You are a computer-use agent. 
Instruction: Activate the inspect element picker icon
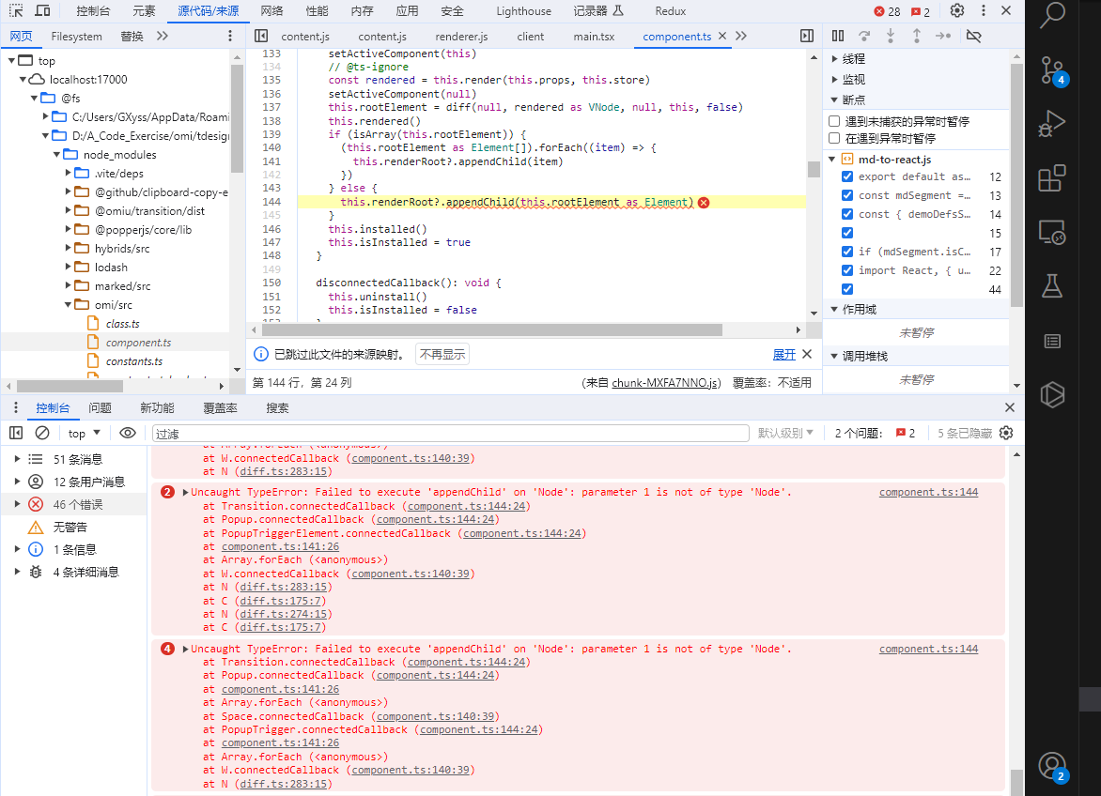(15, 10)
